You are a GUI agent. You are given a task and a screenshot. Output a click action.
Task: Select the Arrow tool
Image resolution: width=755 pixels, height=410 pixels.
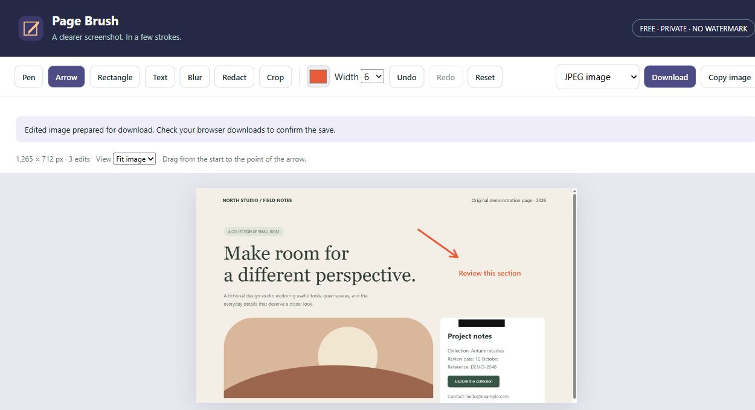coord(66,77)
